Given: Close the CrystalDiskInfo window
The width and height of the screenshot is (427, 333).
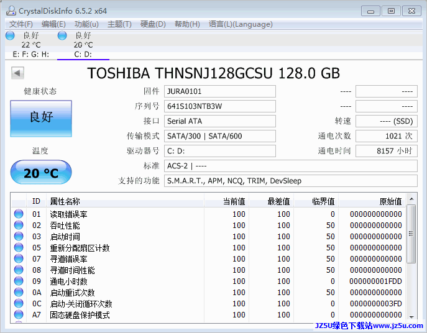Looking at the screenshot, I should 411,11.
